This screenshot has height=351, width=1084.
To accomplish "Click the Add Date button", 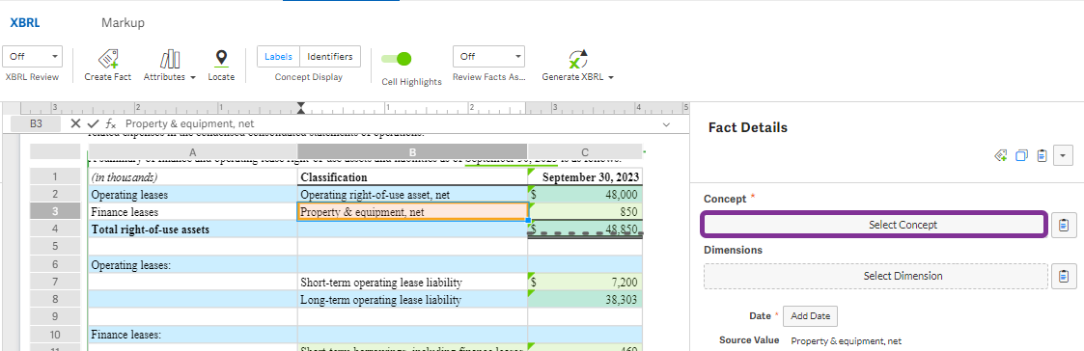I will (810, 316).
